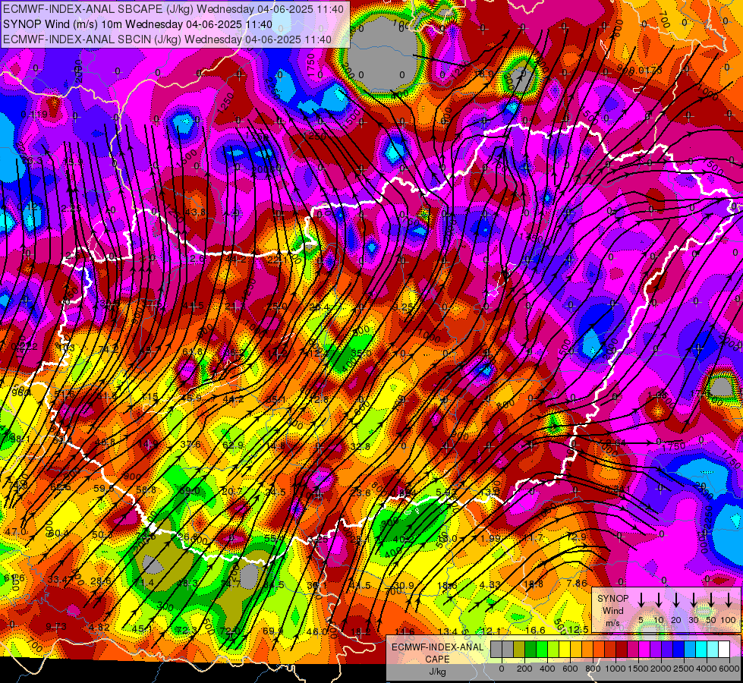Image resolution: width=743 pixels, height=683 pixels.
Task: Pick the white 6000 J/kg legend swatch
Action: 724,650
